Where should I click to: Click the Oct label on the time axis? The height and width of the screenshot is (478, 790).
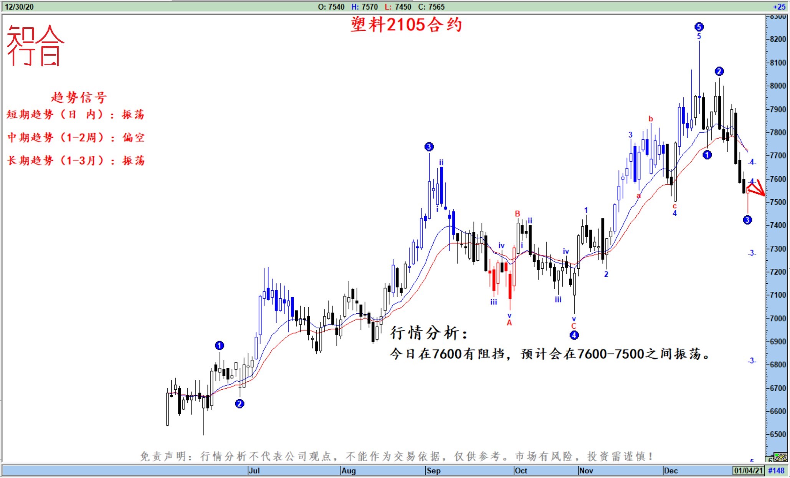[521, 471]
